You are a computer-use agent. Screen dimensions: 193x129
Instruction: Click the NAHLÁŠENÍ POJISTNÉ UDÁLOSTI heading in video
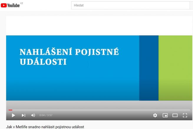pyautogui.click(x=69, y=57)
